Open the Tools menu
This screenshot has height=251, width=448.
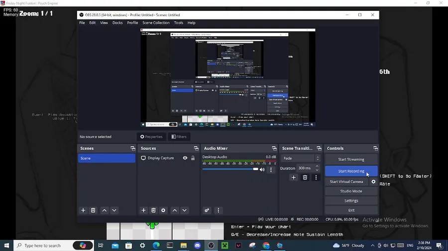coord(179,23)
